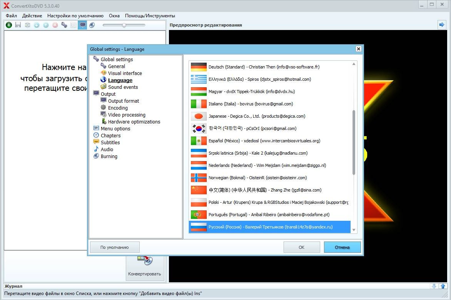Select the Output tree node
Image resolution: width=451 pixels, height=300 pixels.
(x=108, y=94)
